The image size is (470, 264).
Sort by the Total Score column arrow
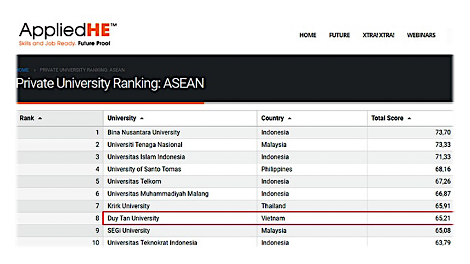click(409, 119)
